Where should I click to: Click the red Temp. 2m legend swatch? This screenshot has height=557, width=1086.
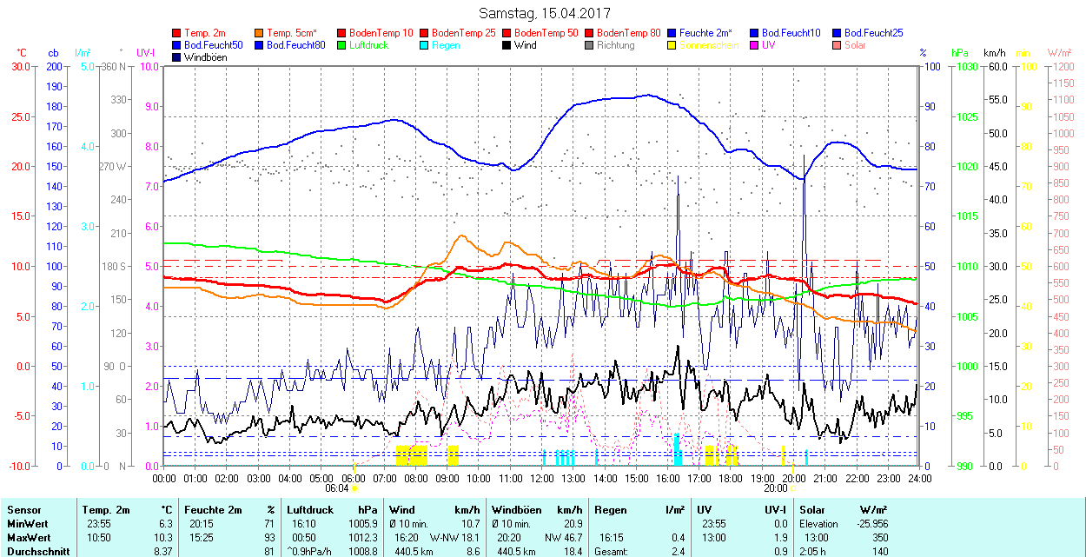coord(177,33)
